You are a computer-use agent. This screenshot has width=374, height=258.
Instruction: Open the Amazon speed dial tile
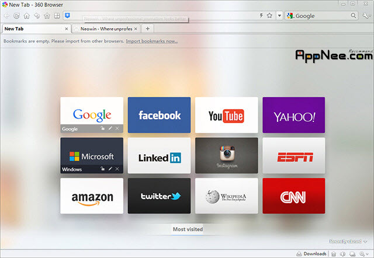[x=92, y=196]
